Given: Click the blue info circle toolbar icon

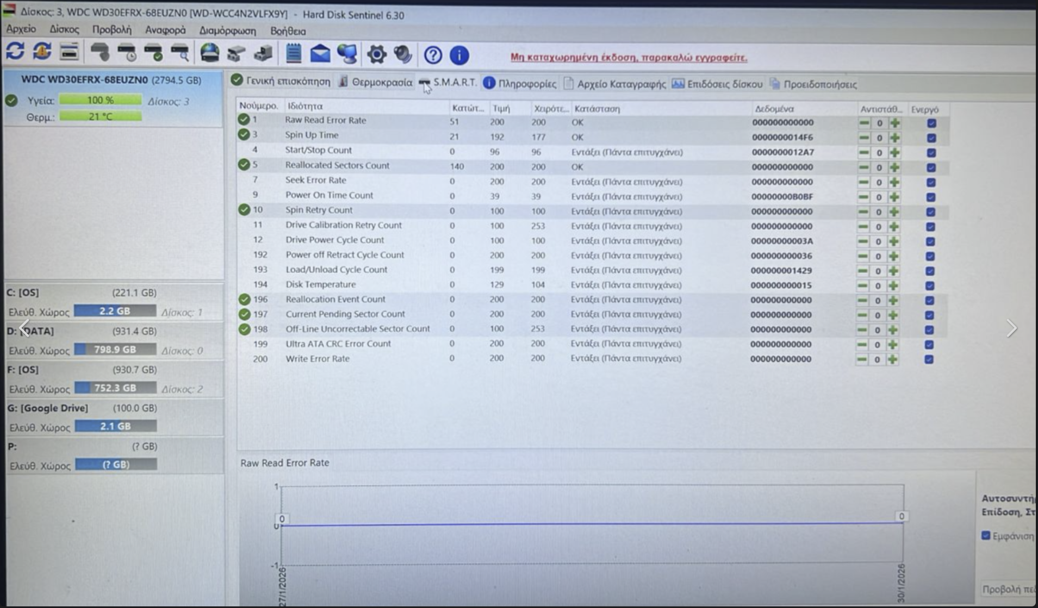Looking at the screenshot, I should coord(459,55).
